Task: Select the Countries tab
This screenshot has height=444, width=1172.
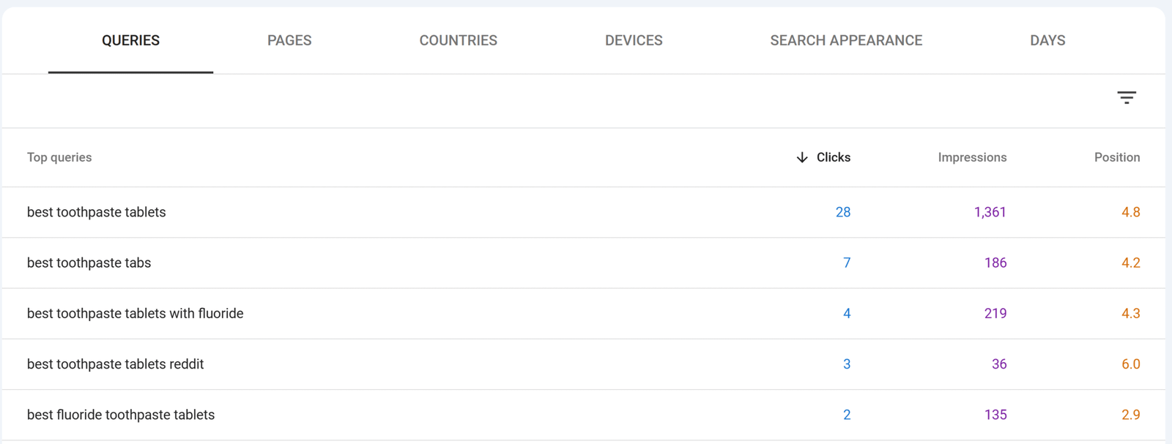Action: tap(458, 41)
